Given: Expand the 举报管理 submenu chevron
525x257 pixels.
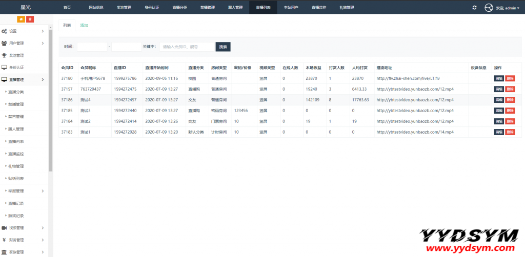Looking at the screenshot, I should 43,191.
